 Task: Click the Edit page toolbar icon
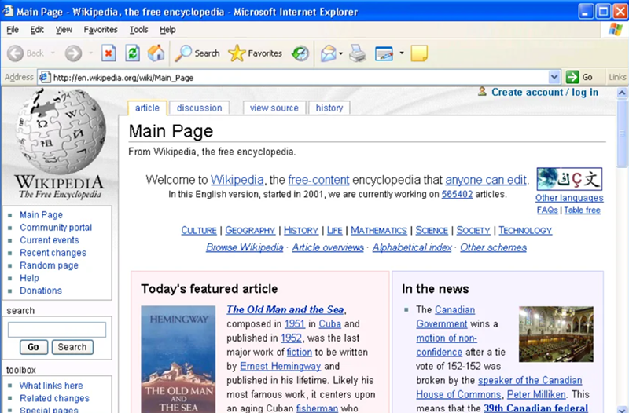click(384, 53)
